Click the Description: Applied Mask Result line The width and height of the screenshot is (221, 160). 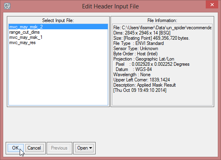(x=145, y=85)
